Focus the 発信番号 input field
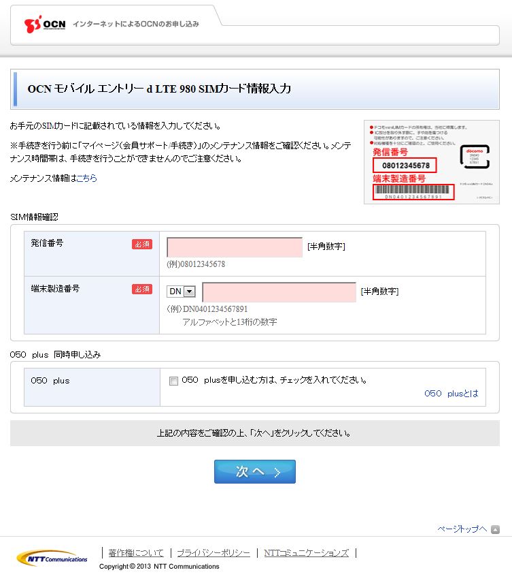The width and height of the screenshot is (512, 581). coord(235,247)
